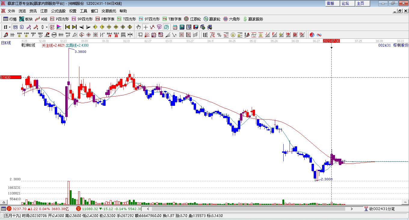Click the yin-yang Taiji icon

(x=312, y=35)
